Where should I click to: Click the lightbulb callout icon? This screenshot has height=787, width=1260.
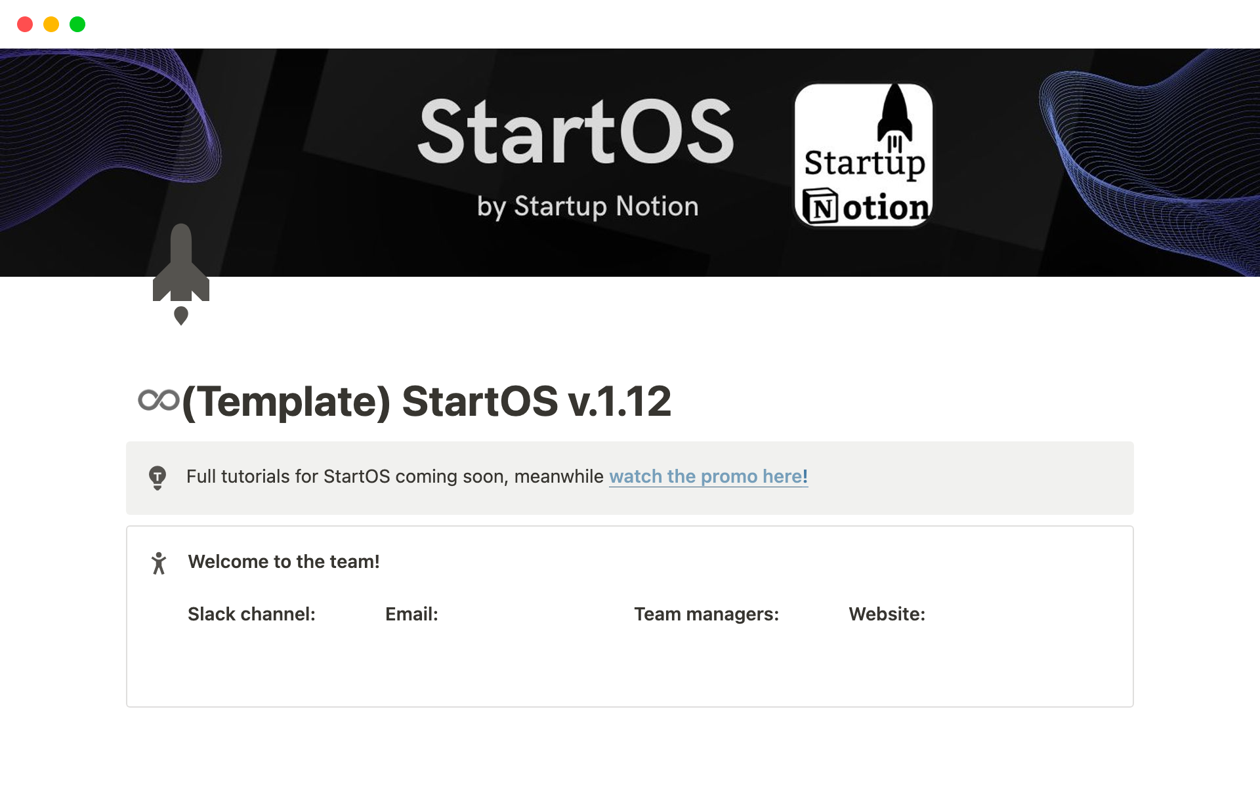[x=157, y=477]
